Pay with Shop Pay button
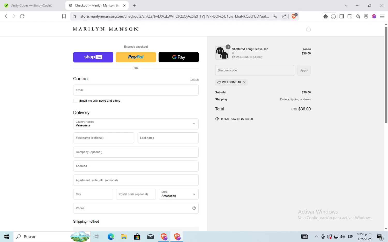 (x=93, y=57)
